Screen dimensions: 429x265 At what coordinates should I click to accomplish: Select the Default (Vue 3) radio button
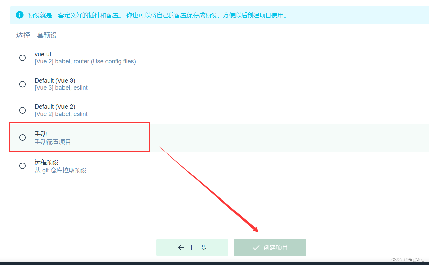pos(23,84)
